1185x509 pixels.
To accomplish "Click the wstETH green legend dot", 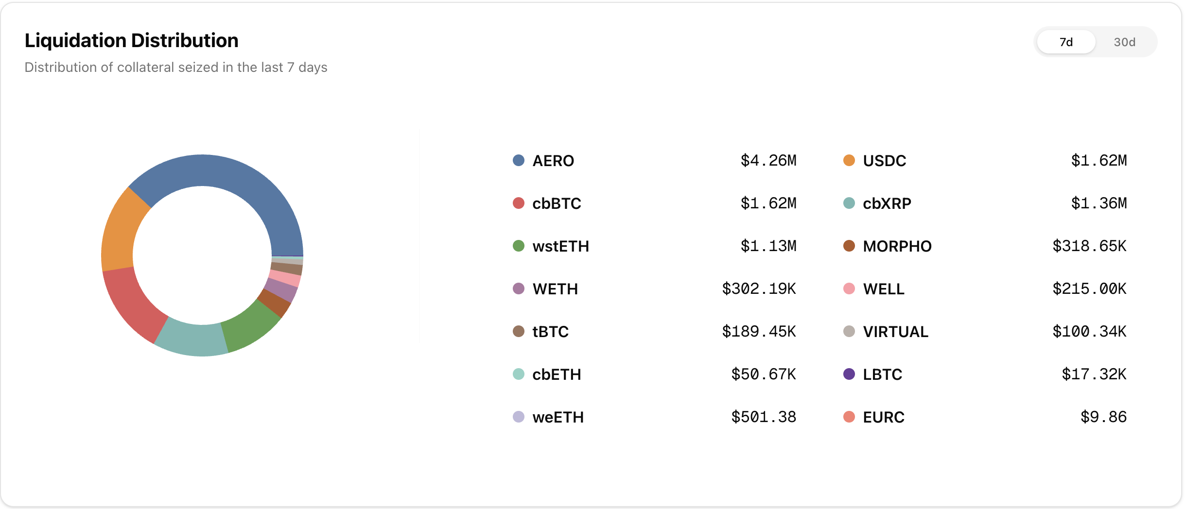I will [x=519, y=246].
